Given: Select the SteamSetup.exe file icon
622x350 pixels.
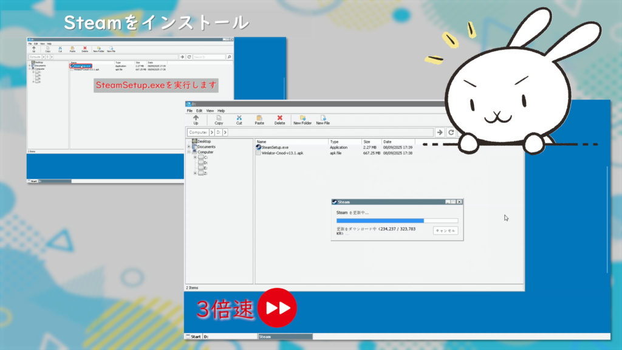Looking at the screenshot, I should pos(258,147).
